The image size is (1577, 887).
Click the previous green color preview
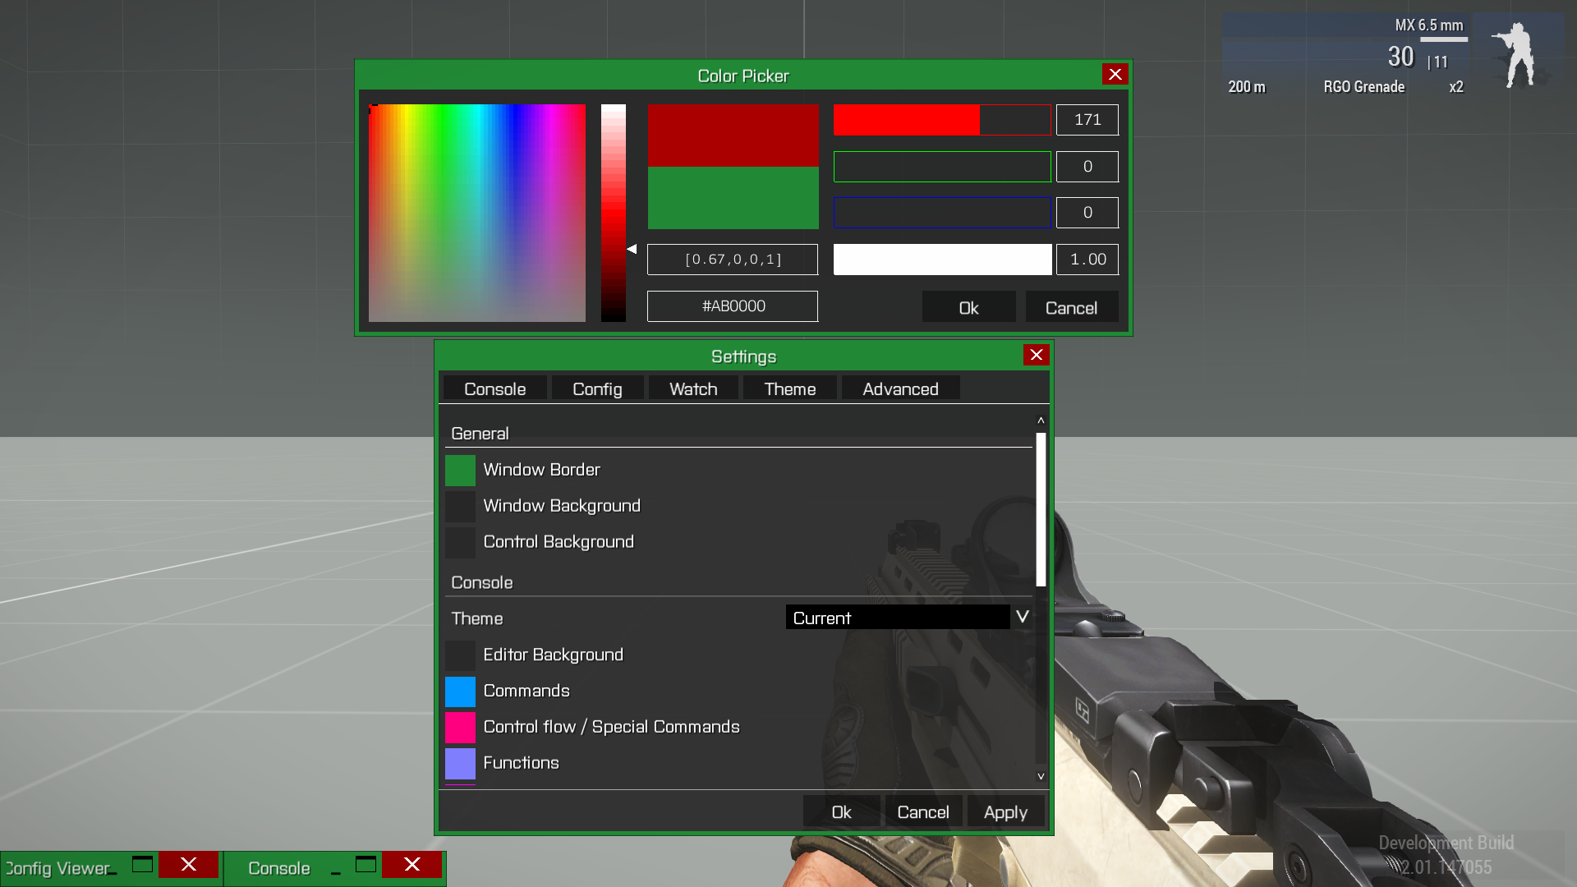coord(733,198)
